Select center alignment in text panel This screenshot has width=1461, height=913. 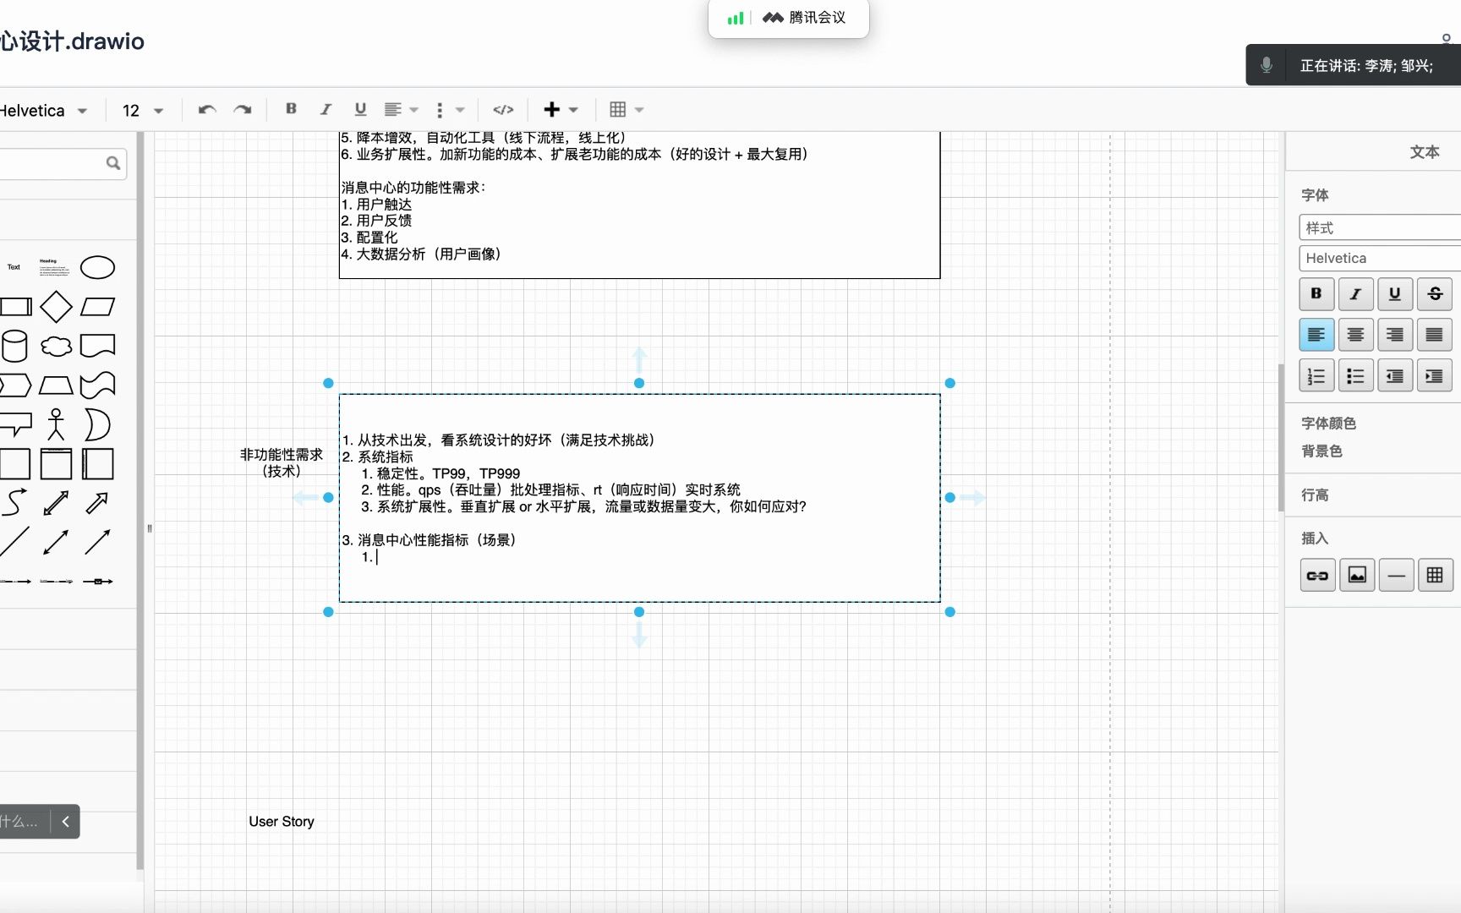(x=1356, y=335)
